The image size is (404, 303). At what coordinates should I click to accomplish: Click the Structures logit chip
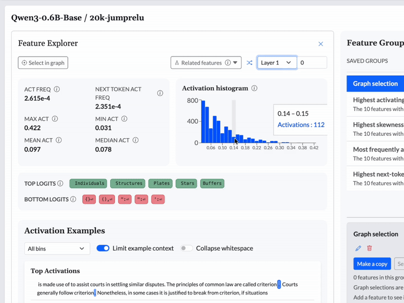[x=128, y=183]
